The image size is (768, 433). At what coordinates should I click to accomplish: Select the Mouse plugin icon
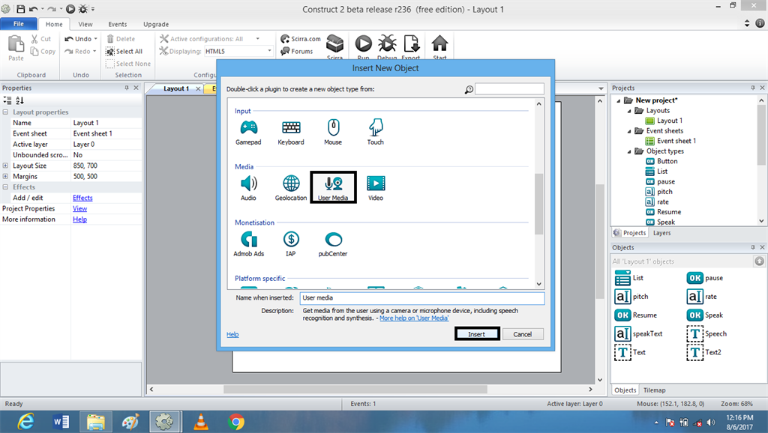coord(333,127)
